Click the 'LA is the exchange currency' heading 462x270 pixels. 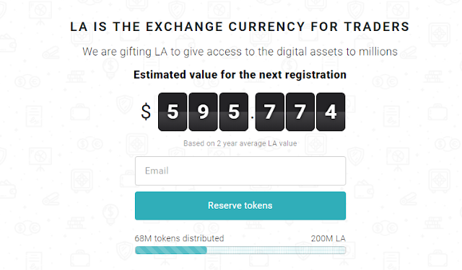coord(240,27)
